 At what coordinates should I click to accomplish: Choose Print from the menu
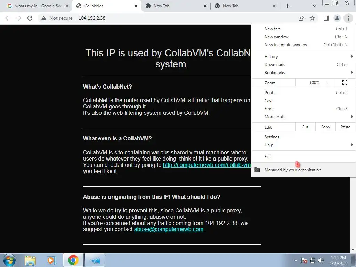click(x=304, y=92)
